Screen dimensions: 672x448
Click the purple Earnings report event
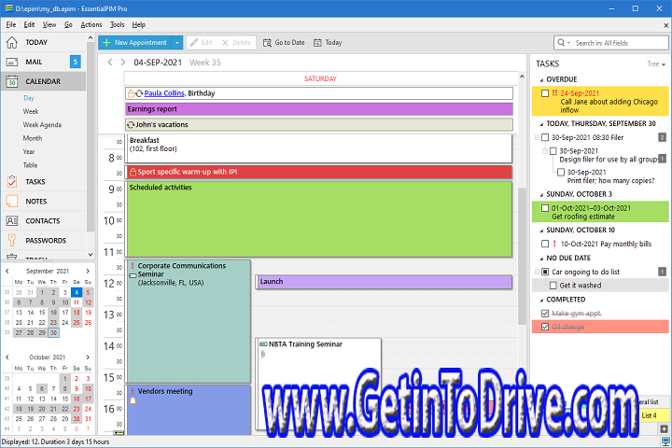coord(319,109)
